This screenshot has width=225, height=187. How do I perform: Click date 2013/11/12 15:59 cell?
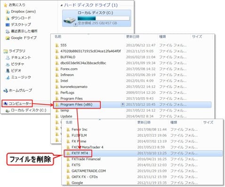coord(152,177)
